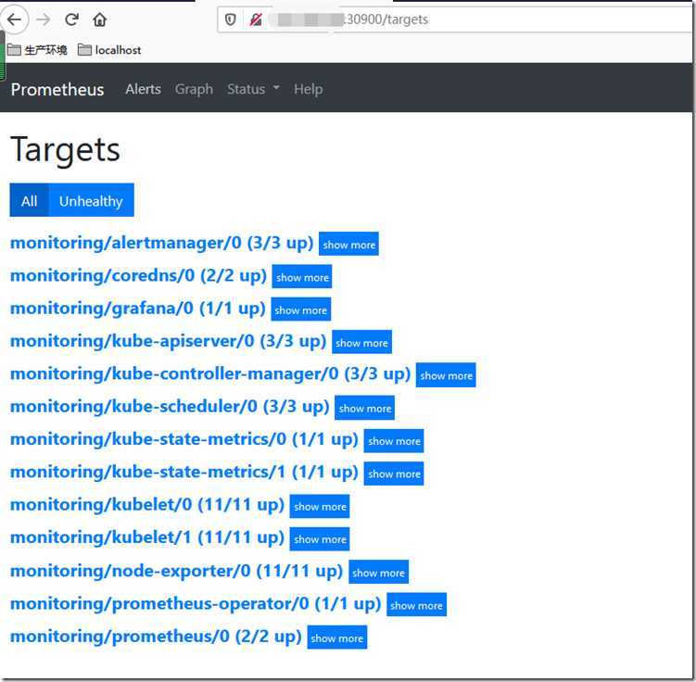Click the insecure connection lock icon
696x682 pixels.
[256, 19]
